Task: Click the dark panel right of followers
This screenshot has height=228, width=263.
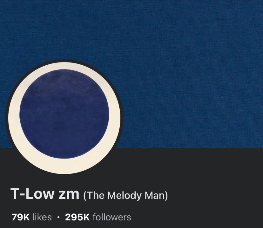Action: click(196, 217)
